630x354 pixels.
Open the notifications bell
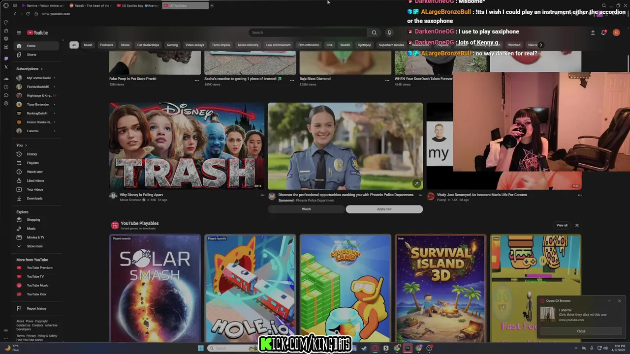(603, 32)
